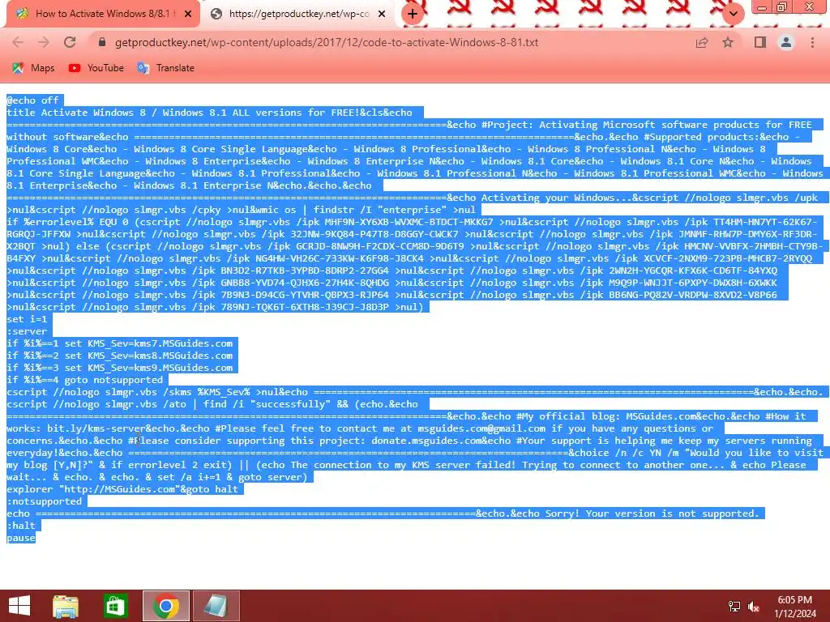Click the kms8.MSGuides.com line
This screenshot has height=622, width=830.
click(x=120, y=356)
